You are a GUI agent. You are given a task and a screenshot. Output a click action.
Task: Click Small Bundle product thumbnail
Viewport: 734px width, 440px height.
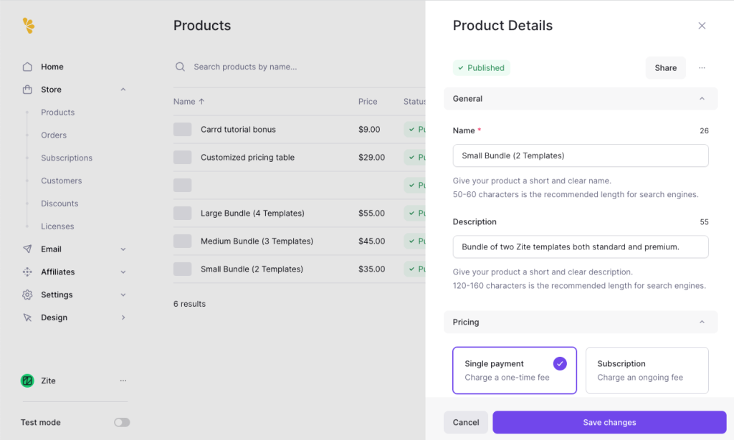[183, 269]
